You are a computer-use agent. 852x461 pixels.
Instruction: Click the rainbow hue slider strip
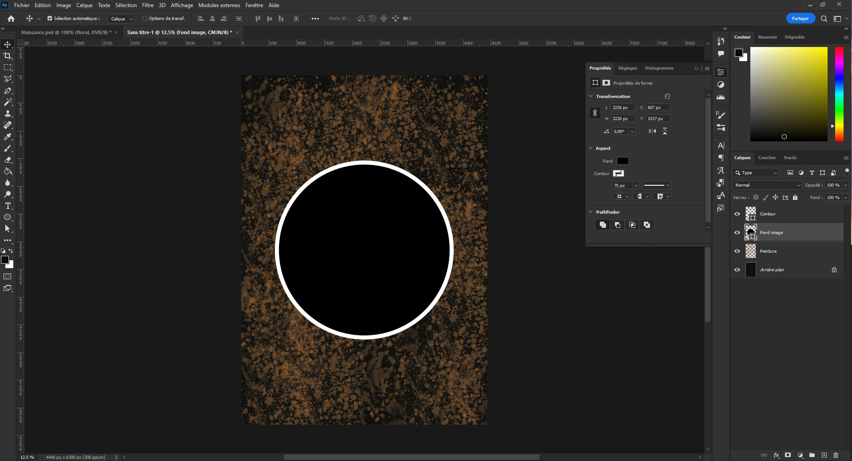(839, 94)
